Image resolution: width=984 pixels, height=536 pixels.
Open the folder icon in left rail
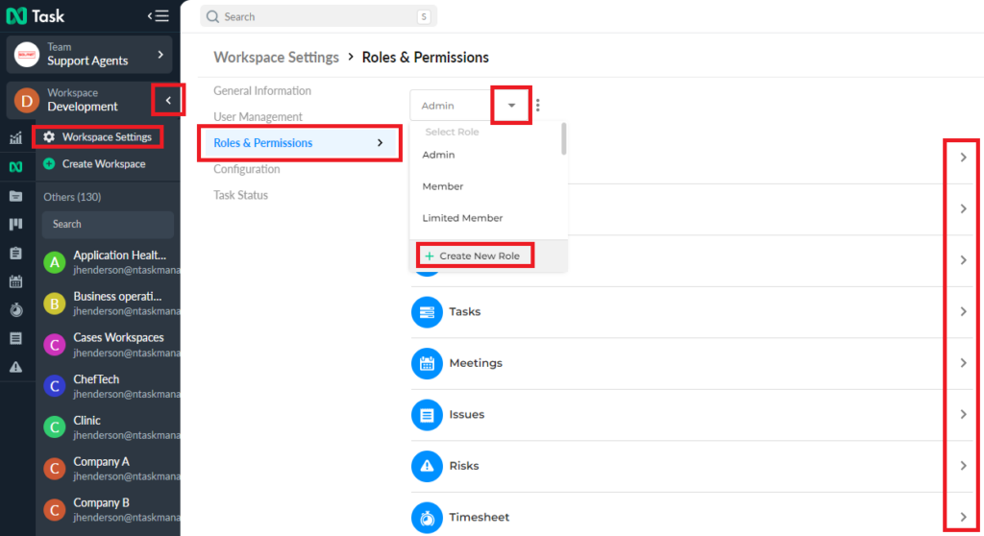(x=15, y=196)
